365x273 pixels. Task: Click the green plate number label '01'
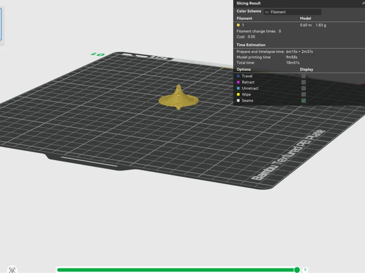tap(98, 55)
